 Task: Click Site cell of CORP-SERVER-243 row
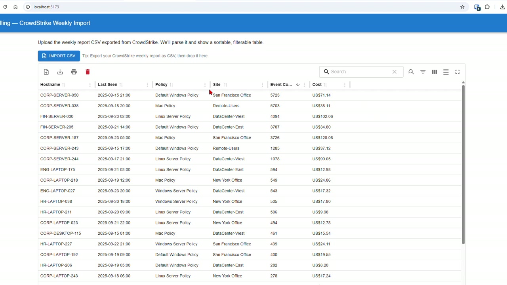pyautogui.click(x=226, y=148)
